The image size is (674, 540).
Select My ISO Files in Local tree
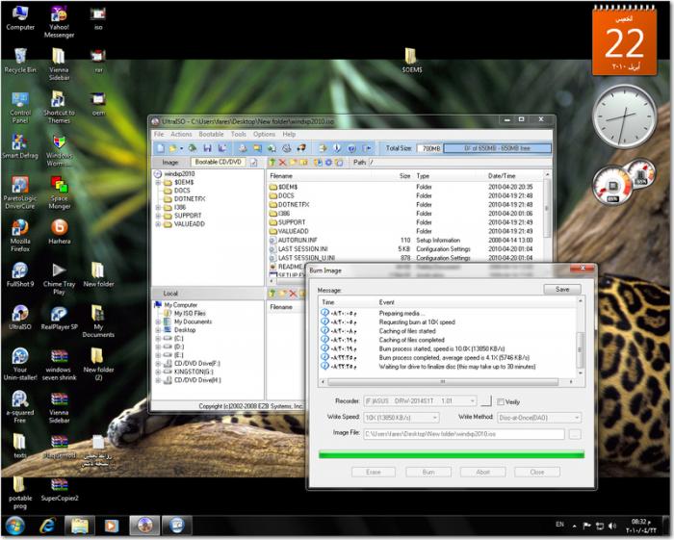coord(190,313)
